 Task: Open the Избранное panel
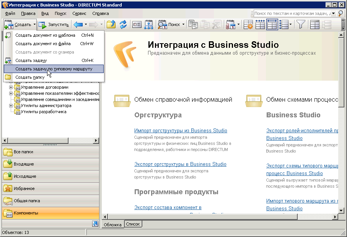coord(51,188)
